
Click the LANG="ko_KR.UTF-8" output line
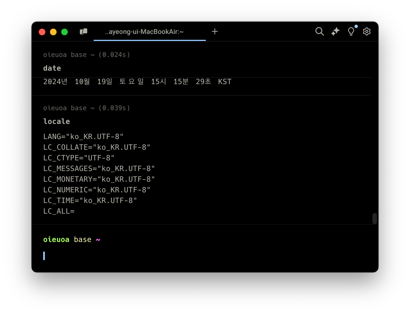click(x=83, y=137)
